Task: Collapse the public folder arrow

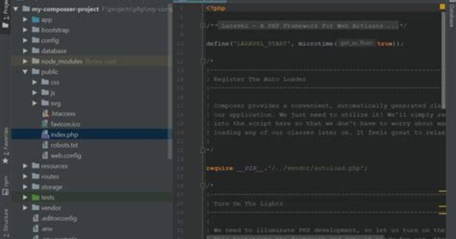Action: click(25, 72)
